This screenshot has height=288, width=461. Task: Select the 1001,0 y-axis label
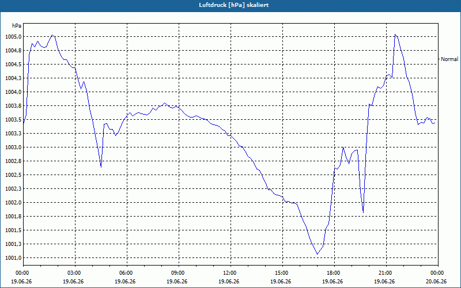pos(13,257)
